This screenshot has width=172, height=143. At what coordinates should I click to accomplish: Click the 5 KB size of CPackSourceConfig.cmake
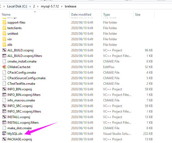[149, 78]
